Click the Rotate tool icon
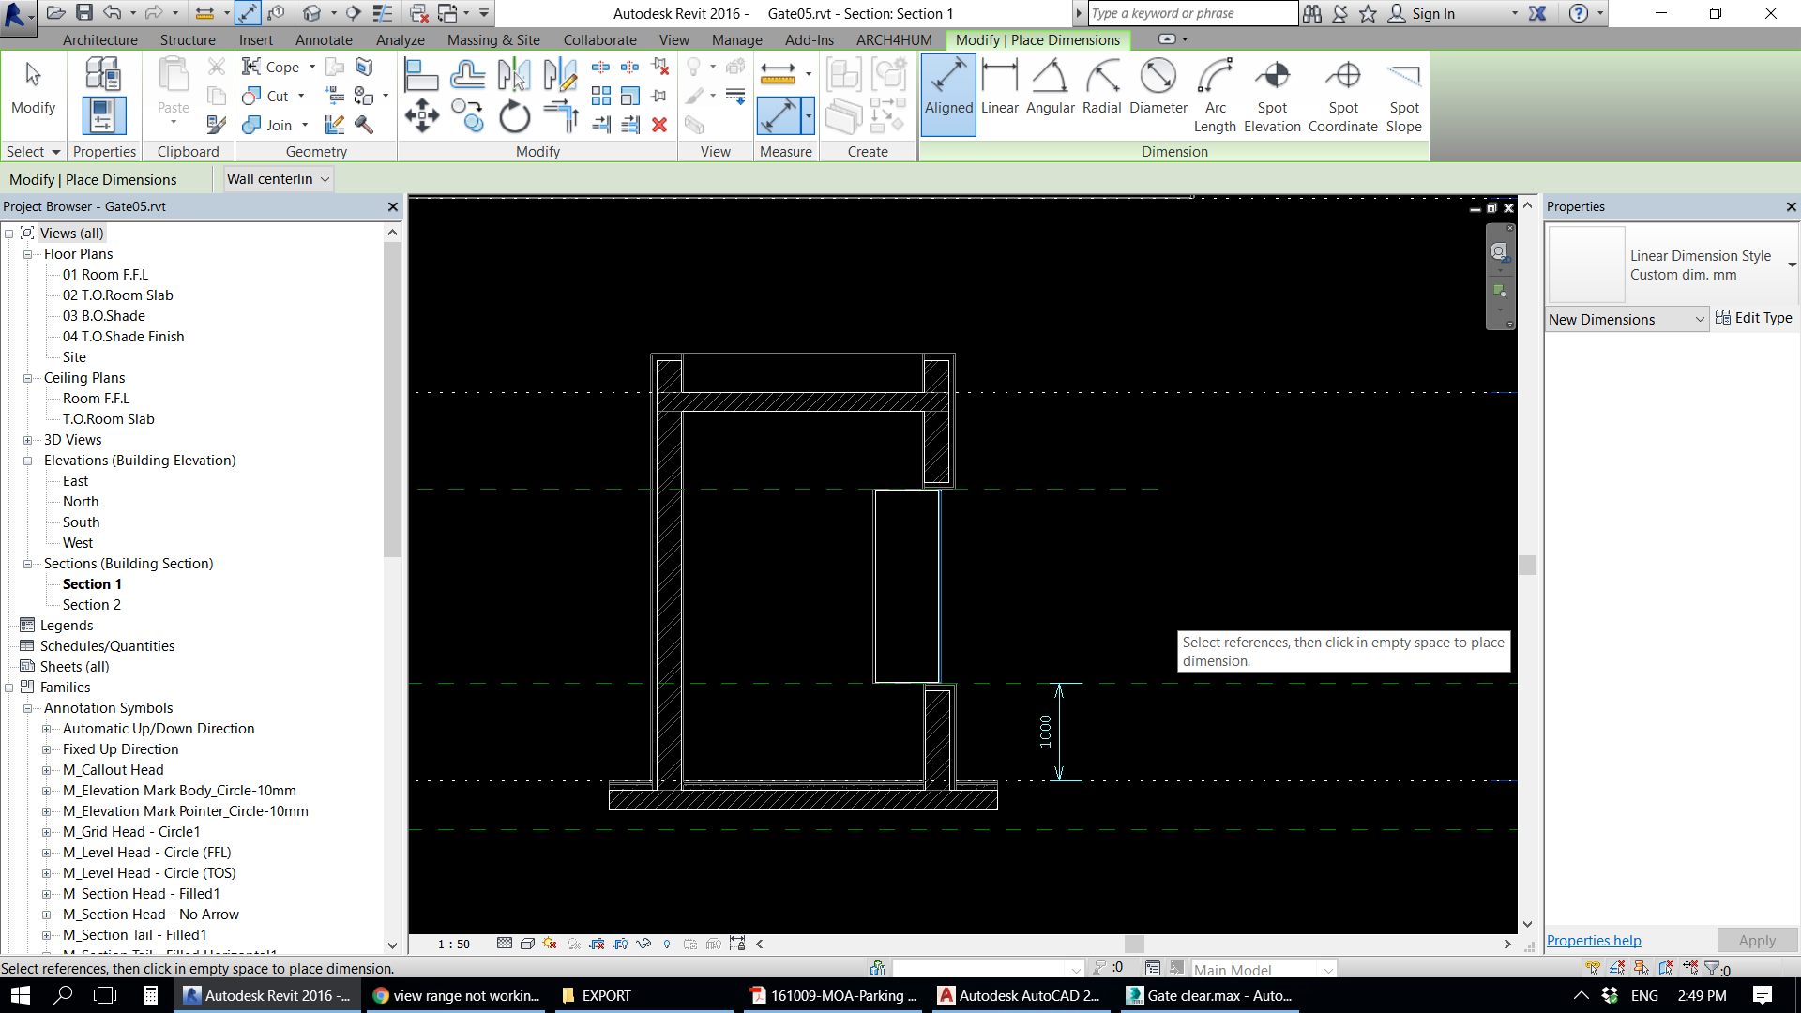Image resolution: width=1801 pixels, height=1013 pixels. coord(515,116)
